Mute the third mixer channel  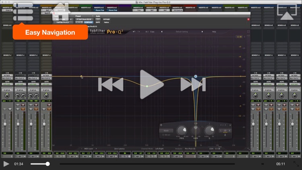(x=36, y=109)
